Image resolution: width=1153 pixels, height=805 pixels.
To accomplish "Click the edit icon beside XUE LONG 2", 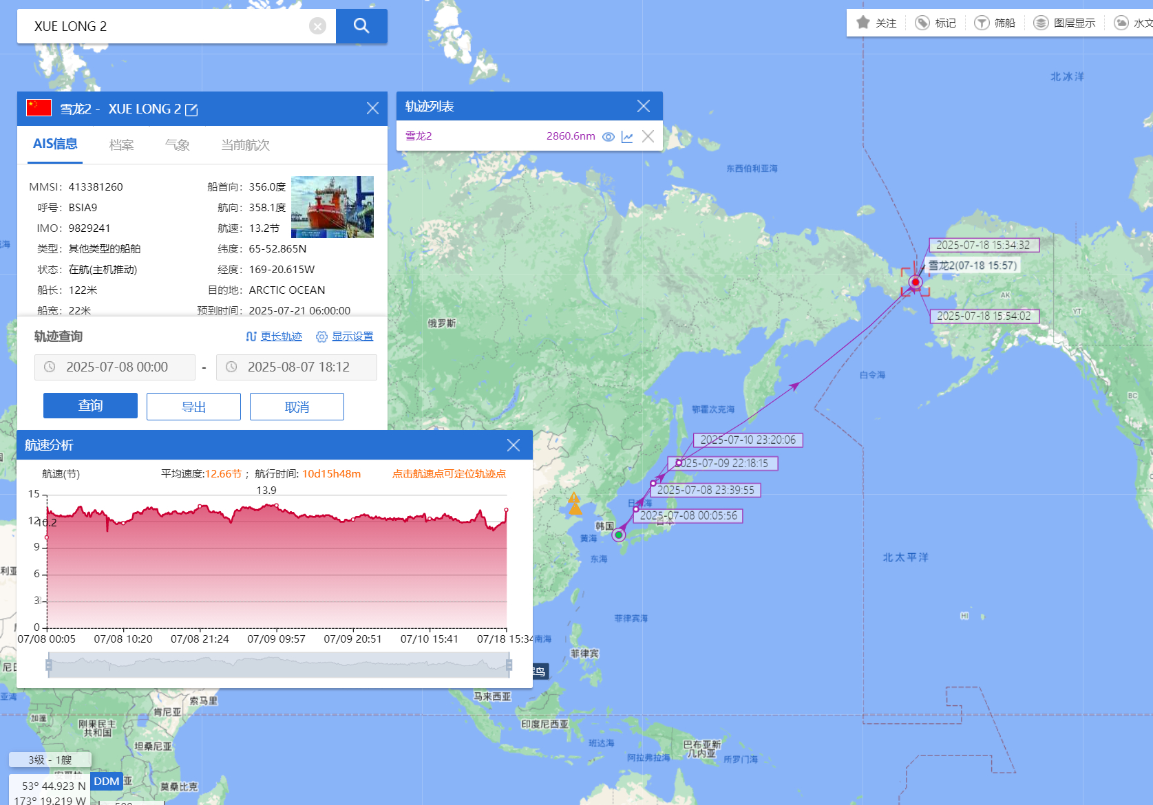I will [x=191, y=110].
